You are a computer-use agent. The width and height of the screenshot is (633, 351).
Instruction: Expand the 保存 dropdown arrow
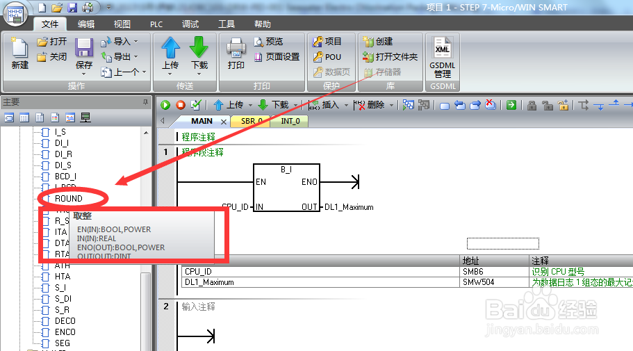pyautogui.click(x=84, y=74)
